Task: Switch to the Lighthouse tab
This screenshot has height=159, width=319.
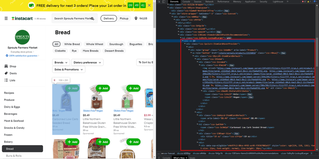Action: tap(278, 1)
